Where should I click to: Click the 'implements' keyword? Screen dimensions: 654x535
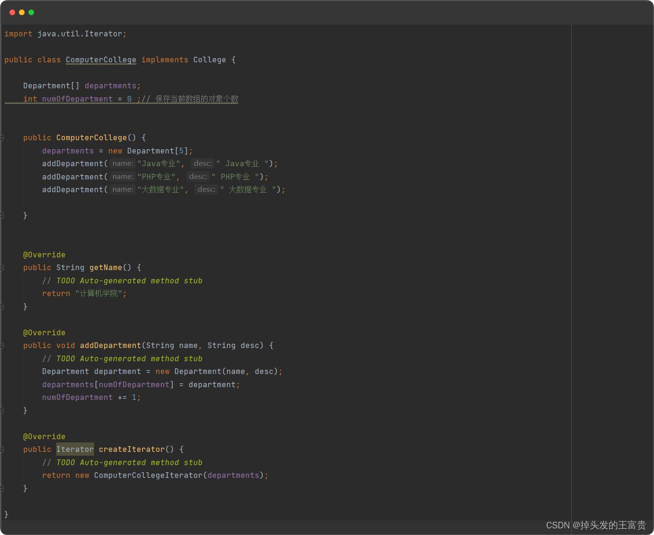tap(165, 60)
